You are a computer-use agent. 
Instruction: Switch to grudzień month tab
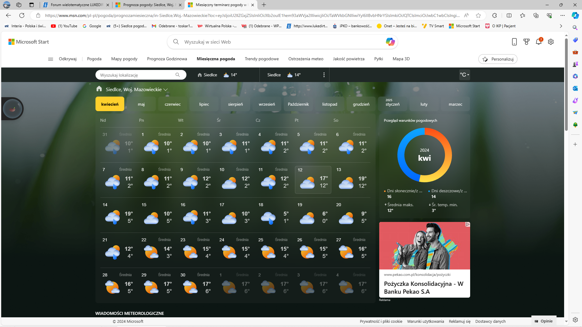coord(361,104)
